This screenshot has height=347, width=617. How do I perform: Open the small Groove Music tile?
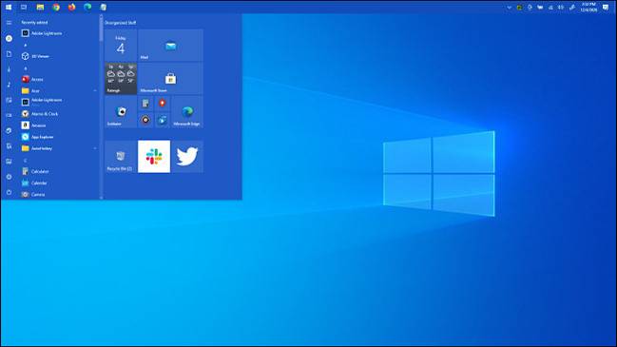point(145,120)
